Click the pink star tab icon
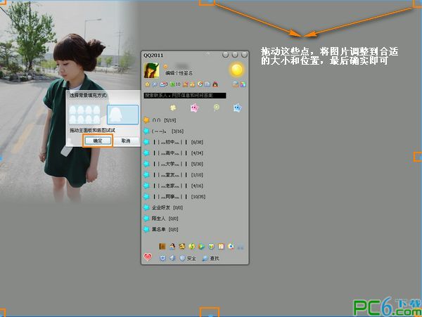The height and width of the screenshot is (317, 422). [195, 108]
